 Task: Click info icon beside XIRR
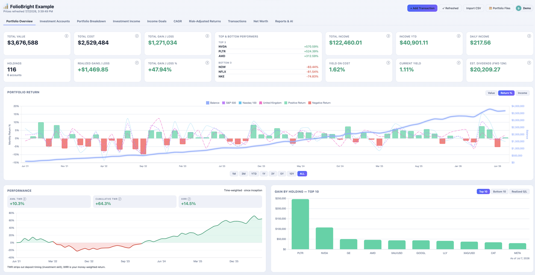coord(189,199)
